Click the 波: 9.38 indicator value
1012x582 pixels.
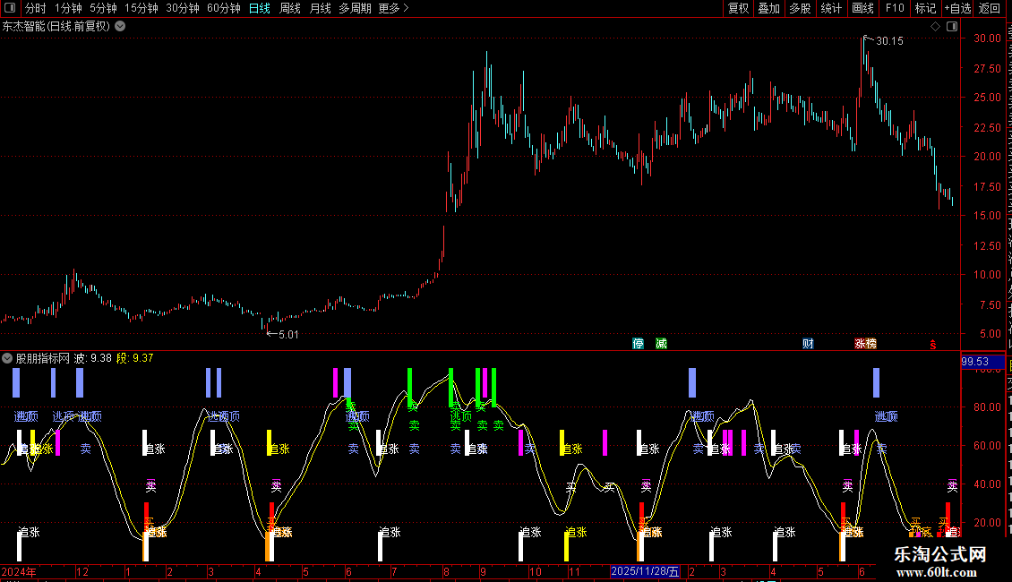click(x=93, y=358)
